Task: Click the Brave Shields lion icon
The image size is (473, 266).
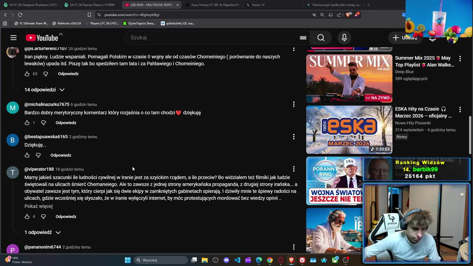Action: pyautogui.click(x=348, y=15)
